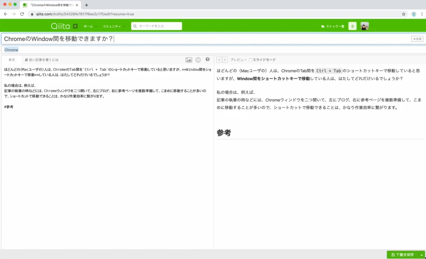This screenshot has height=259, width=426.
Task: Expand the arrow beside 下書き保存
Action: pyautogui.click(x=422, y=255)
